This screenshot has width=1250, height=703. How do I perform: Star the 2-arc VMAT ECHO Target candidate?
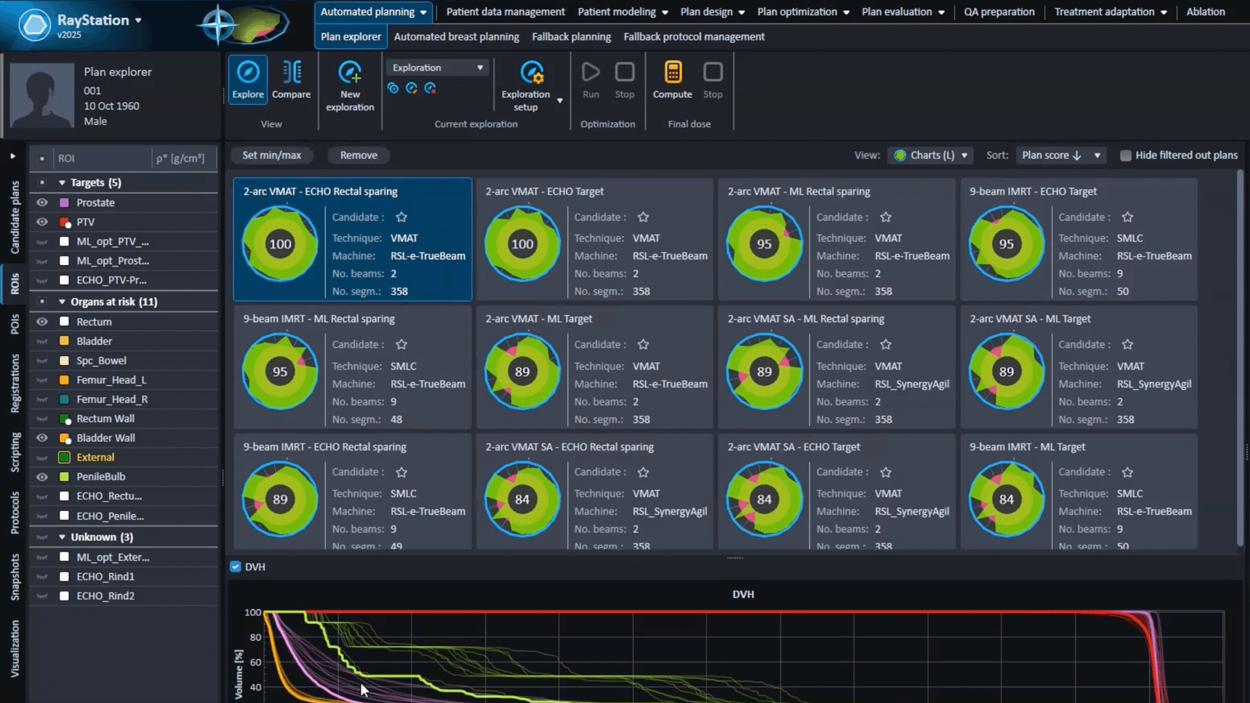click(643, 217)
